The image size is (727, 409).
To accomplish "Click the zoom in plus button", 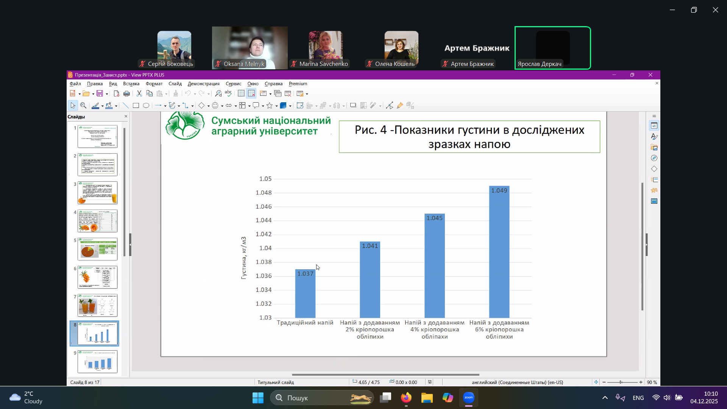I will coord(641,382).
